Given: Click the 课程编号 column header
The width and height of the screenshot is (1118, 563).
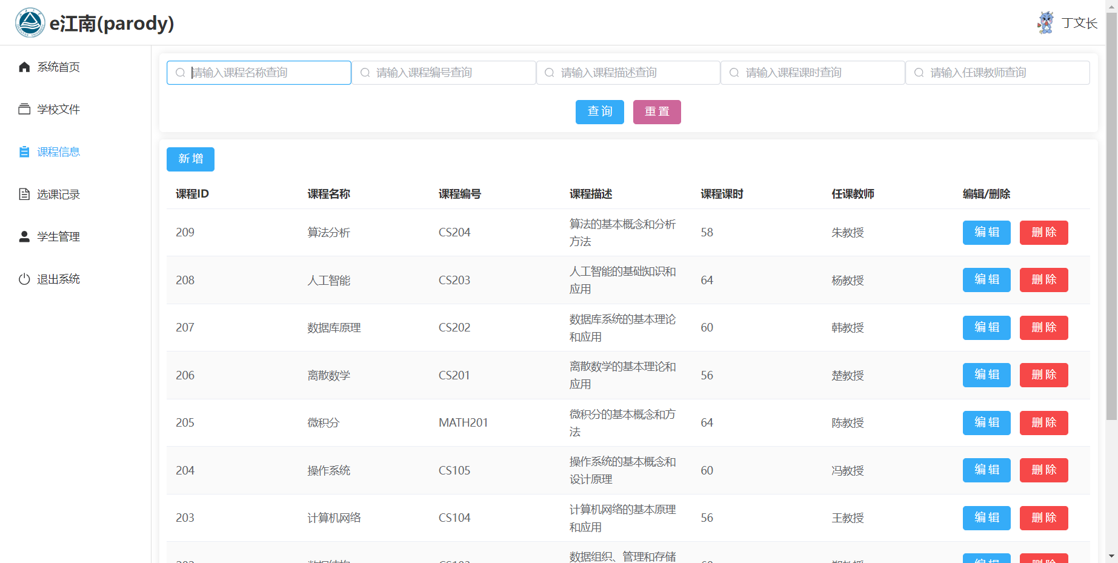Looking at the screenshot, I should pos(460,194).
